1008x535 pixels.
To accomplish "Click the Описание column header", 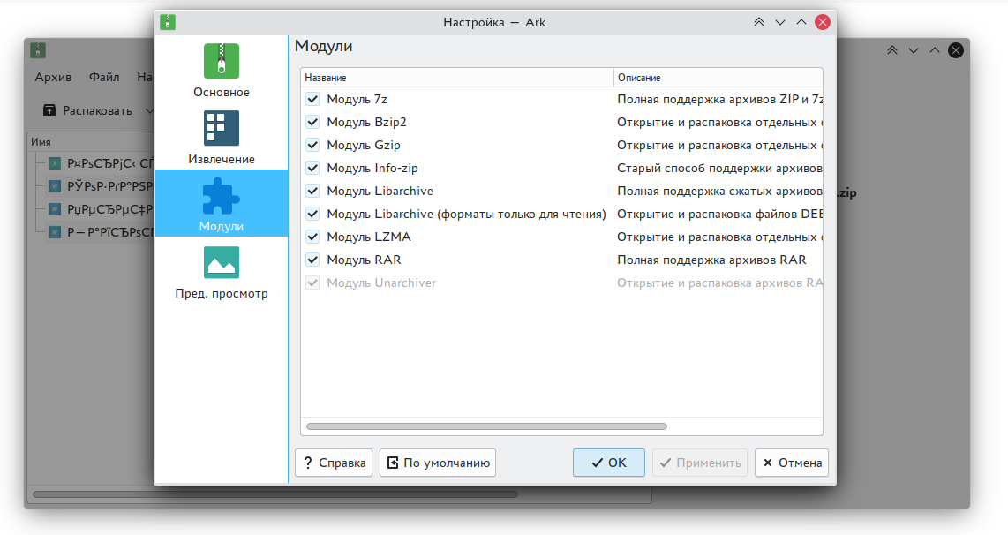I will click(x=718, y=78).
